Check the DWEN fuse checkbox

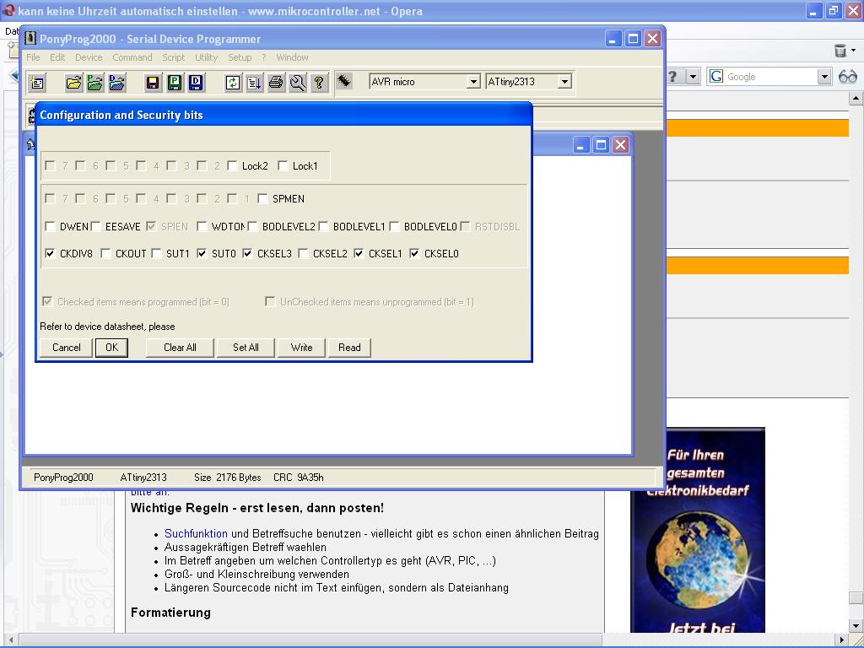50,226
